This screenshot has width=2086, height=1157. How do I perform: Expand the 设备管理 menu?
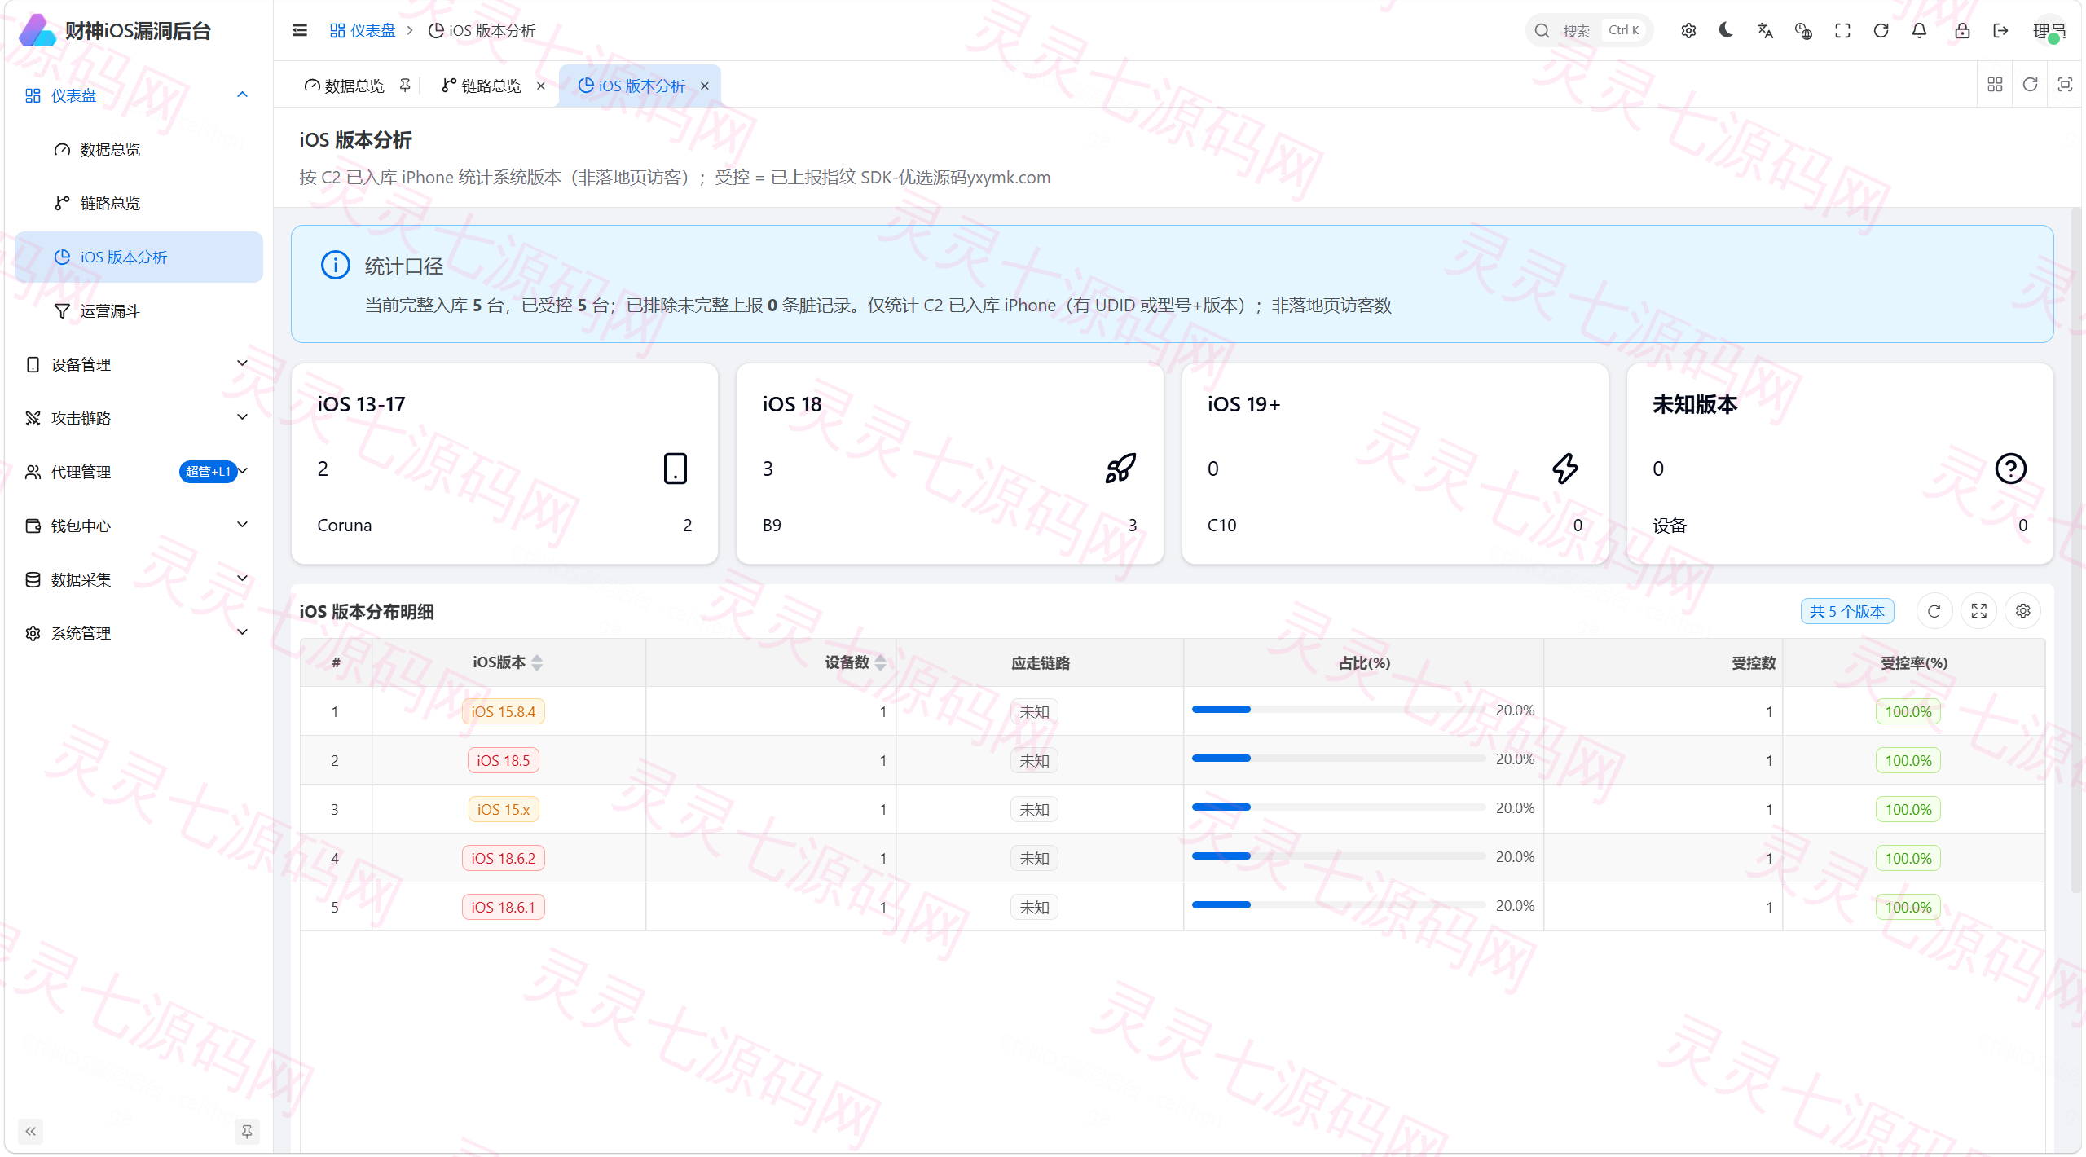point(139,364)
